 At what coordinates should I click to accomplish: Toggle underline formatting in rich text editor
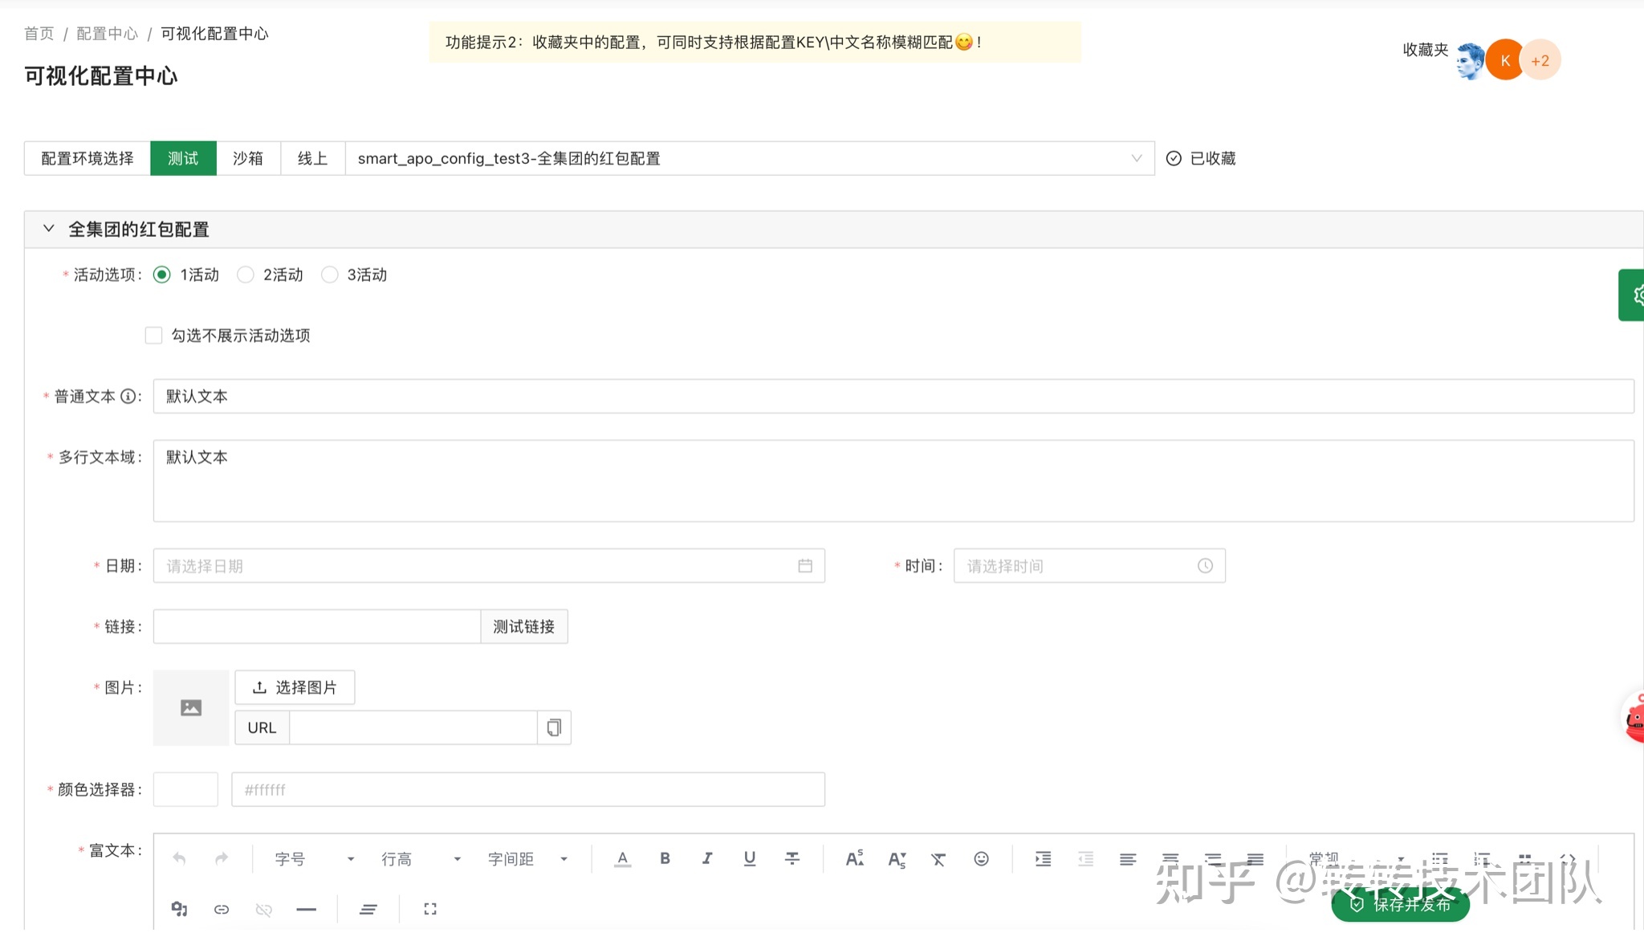click(x=750, y=858)
